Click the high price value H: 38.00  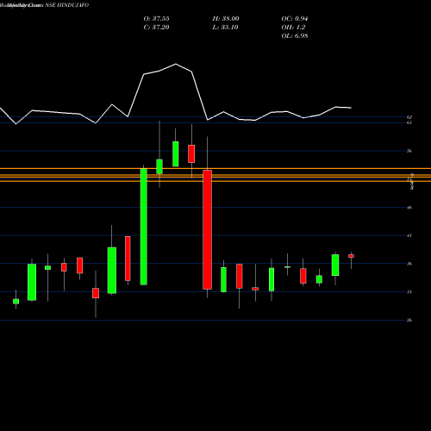[x=226, y=19]
